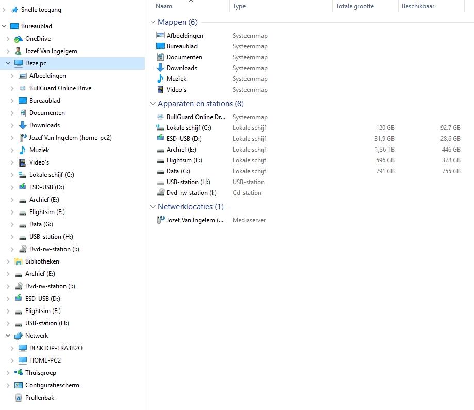Click the Jozef Van Ingelgem user icon
This screenshot has width=474, height=410.
point(19,51)
